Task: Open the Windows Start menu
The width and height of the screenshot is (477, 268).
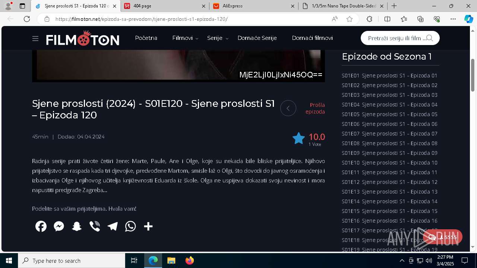Action: click(9, 261)
